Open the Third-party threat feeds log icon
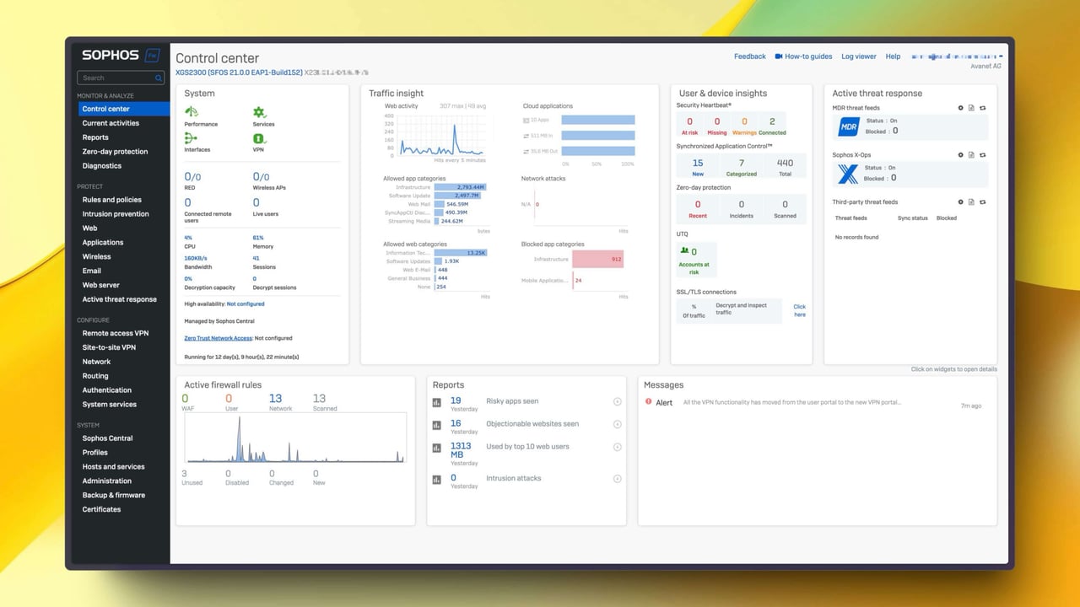Screen dimensions: 1080x607 [971, 202]
